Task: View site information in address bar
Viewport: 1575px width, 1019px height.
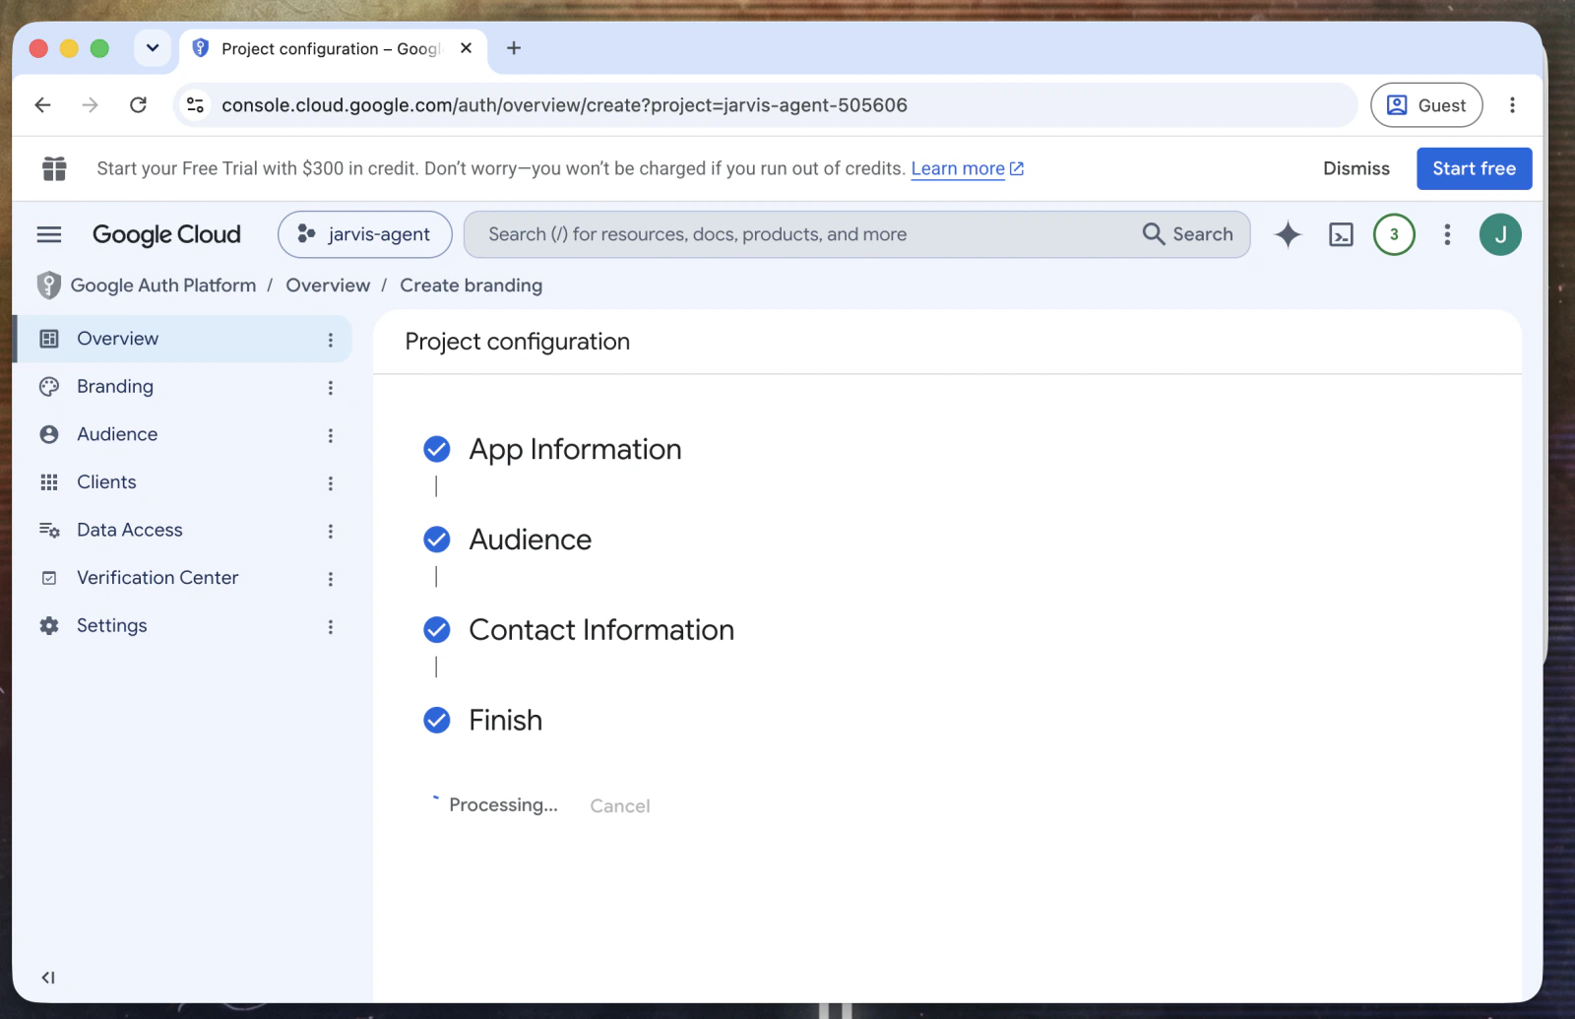Action: pyautogui.click(x=196, y=105)
